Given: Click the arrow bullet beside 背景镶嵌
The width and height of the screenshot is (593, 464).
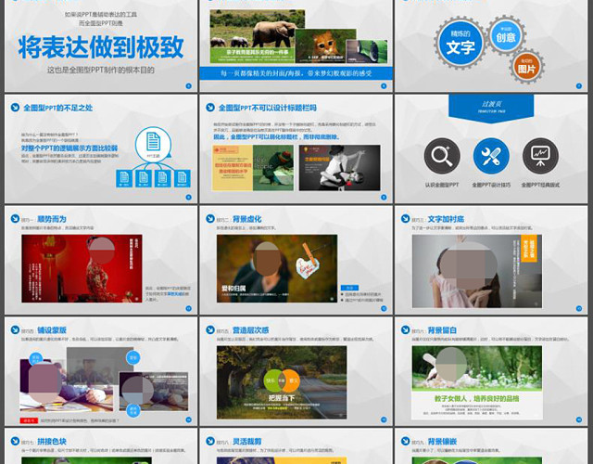Looking at the screenshot, I should click(x=406, y=441).
